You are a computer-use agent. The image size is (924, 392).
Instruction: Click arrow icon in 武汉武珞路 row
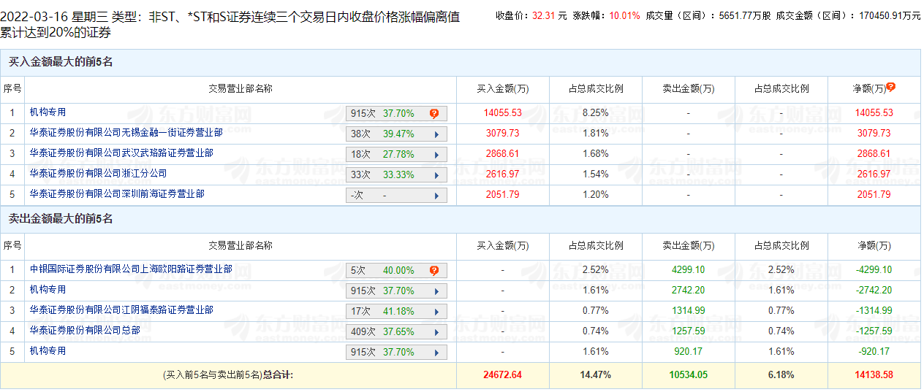pos(436,155)
